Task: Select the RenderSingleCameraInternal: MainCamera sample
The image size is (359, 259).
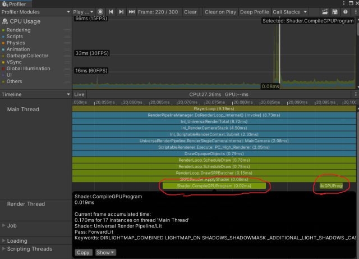Action: [214, 140]
